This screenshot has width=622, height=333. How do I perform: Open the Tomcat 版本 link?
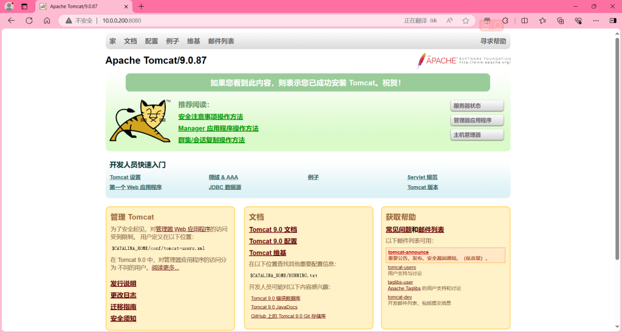tap(423, 187)
